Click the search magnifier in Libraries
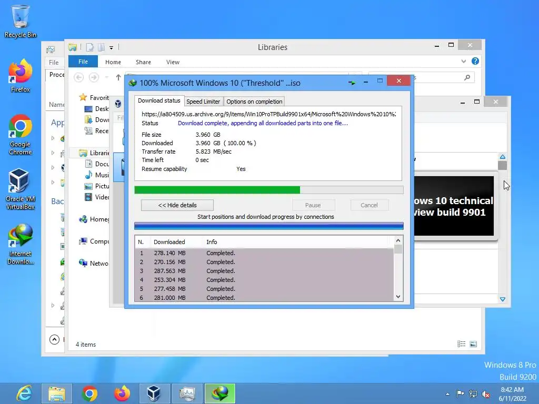The height and width of the screenshot is (404, 539). coord(467,78)
